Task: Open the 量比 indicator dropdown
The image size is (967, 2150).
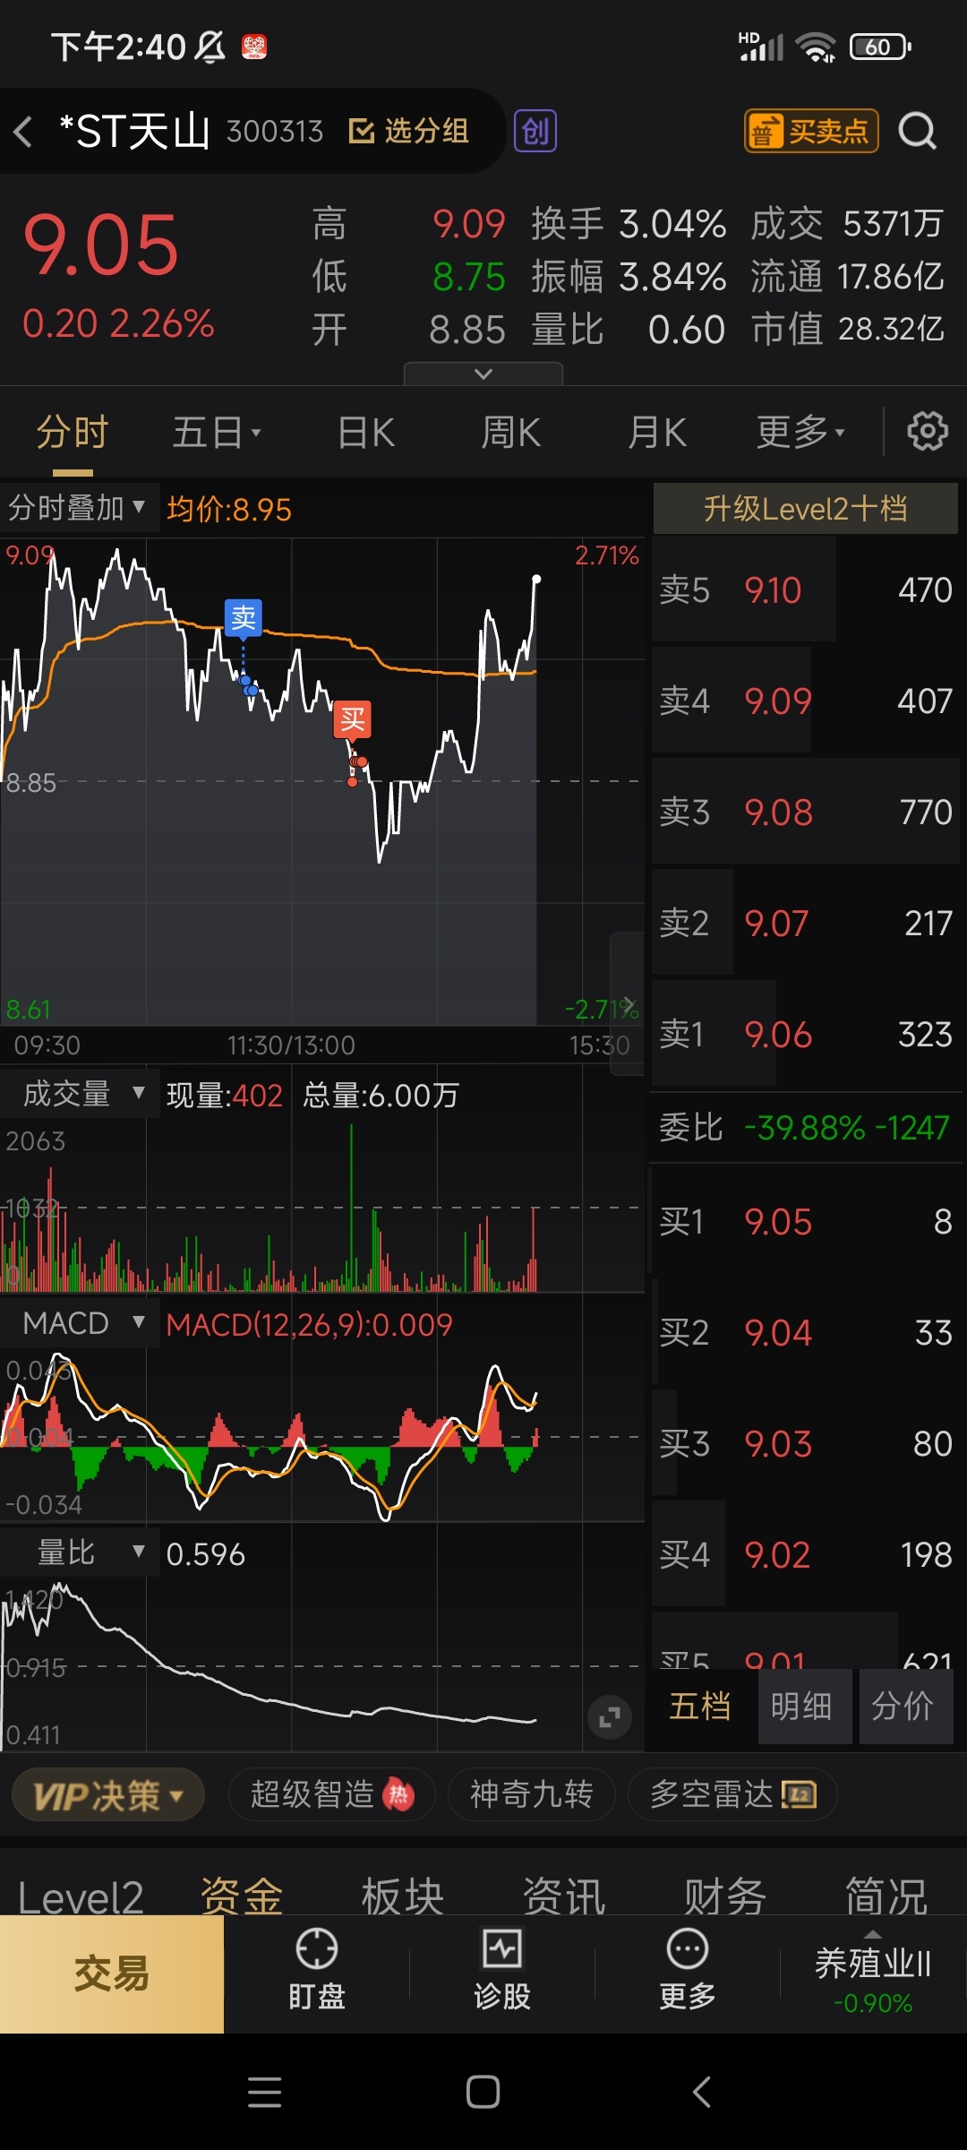Action: pos(81,1552)
